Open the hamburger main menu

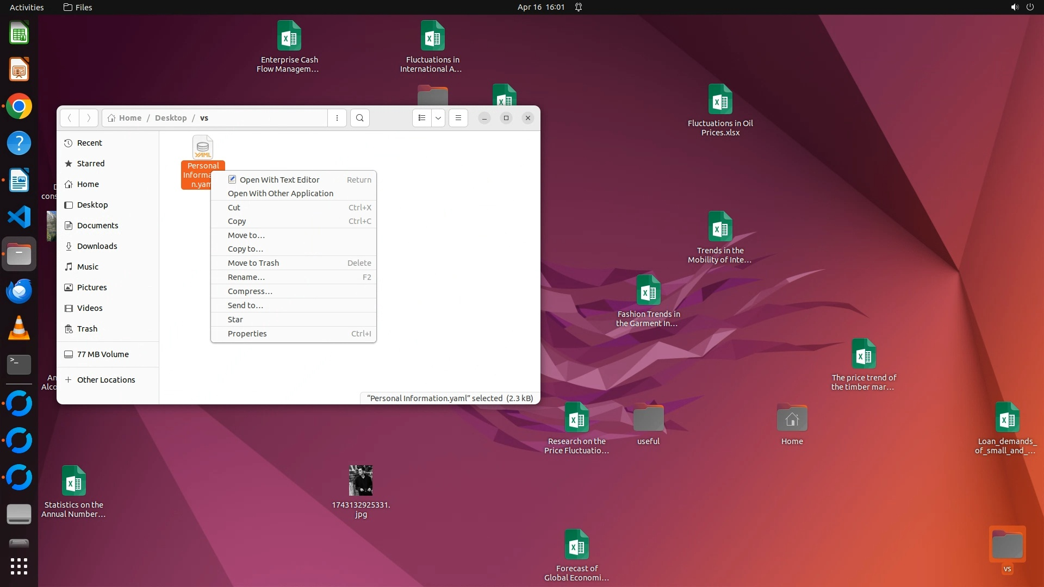[x=458, y=118]
